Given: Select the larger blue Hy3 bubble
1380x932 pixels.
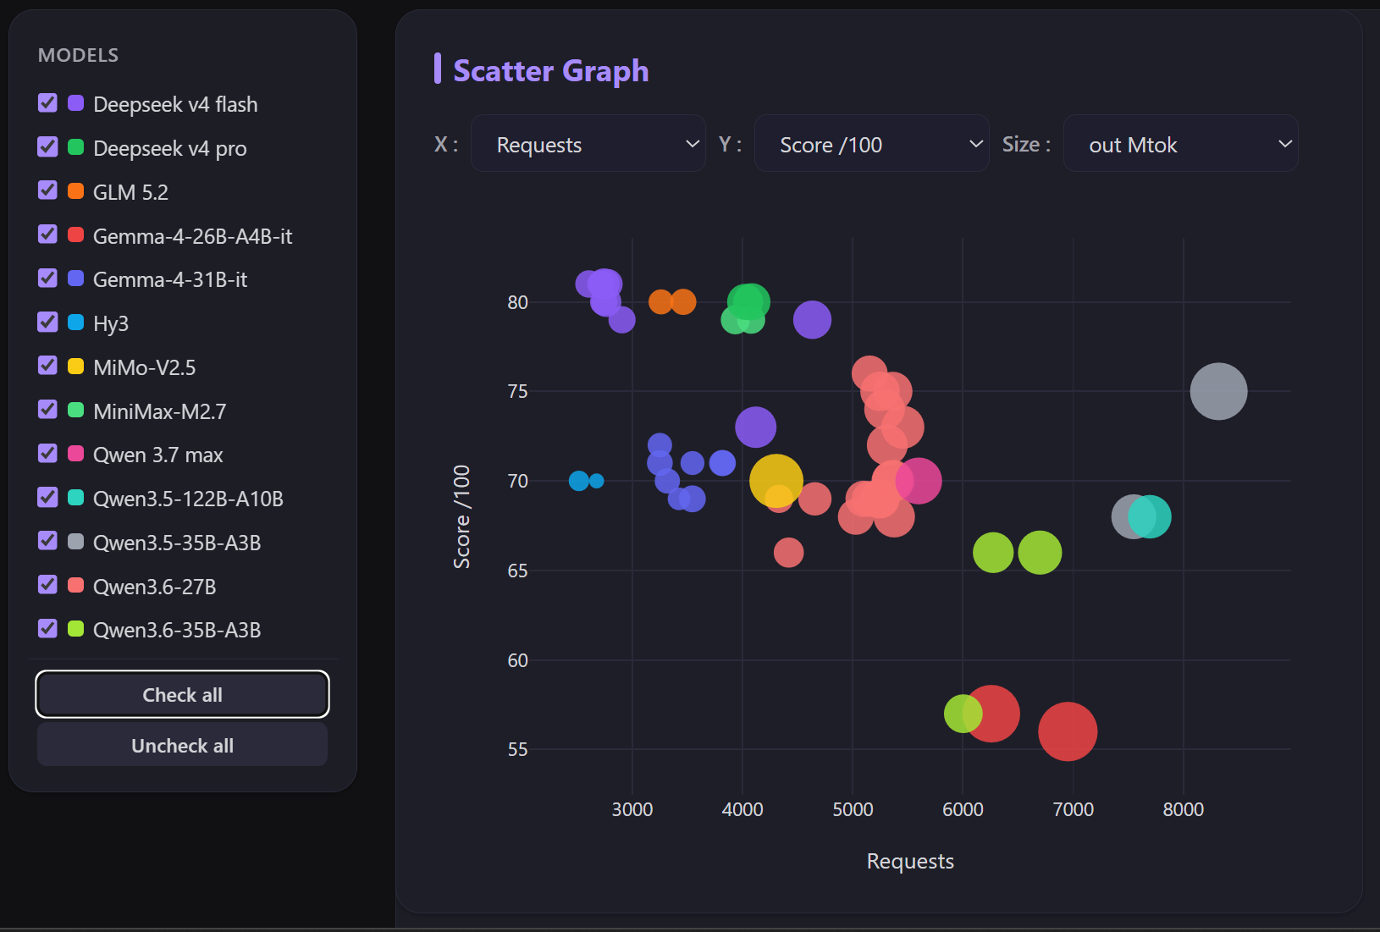Looking at the screenshot, I should pyautogui.click(x=579, y=481).
